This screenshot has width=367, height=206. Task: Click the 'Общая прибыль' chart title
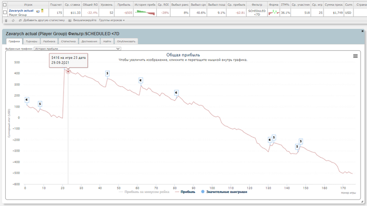pos(183,55)
